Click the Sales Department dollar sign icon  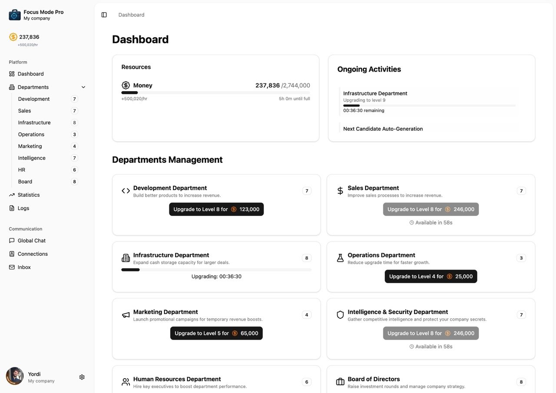click(x=340, y=191)
